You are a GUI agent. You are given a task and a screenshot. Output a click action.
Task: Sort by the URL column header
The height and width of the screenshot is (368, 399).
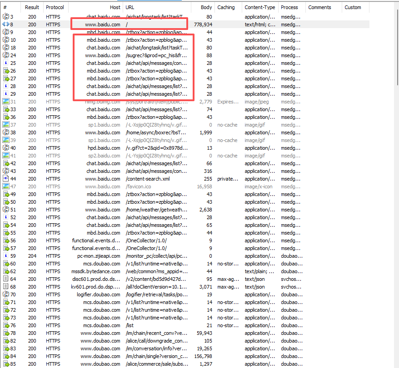pos(157,7)
